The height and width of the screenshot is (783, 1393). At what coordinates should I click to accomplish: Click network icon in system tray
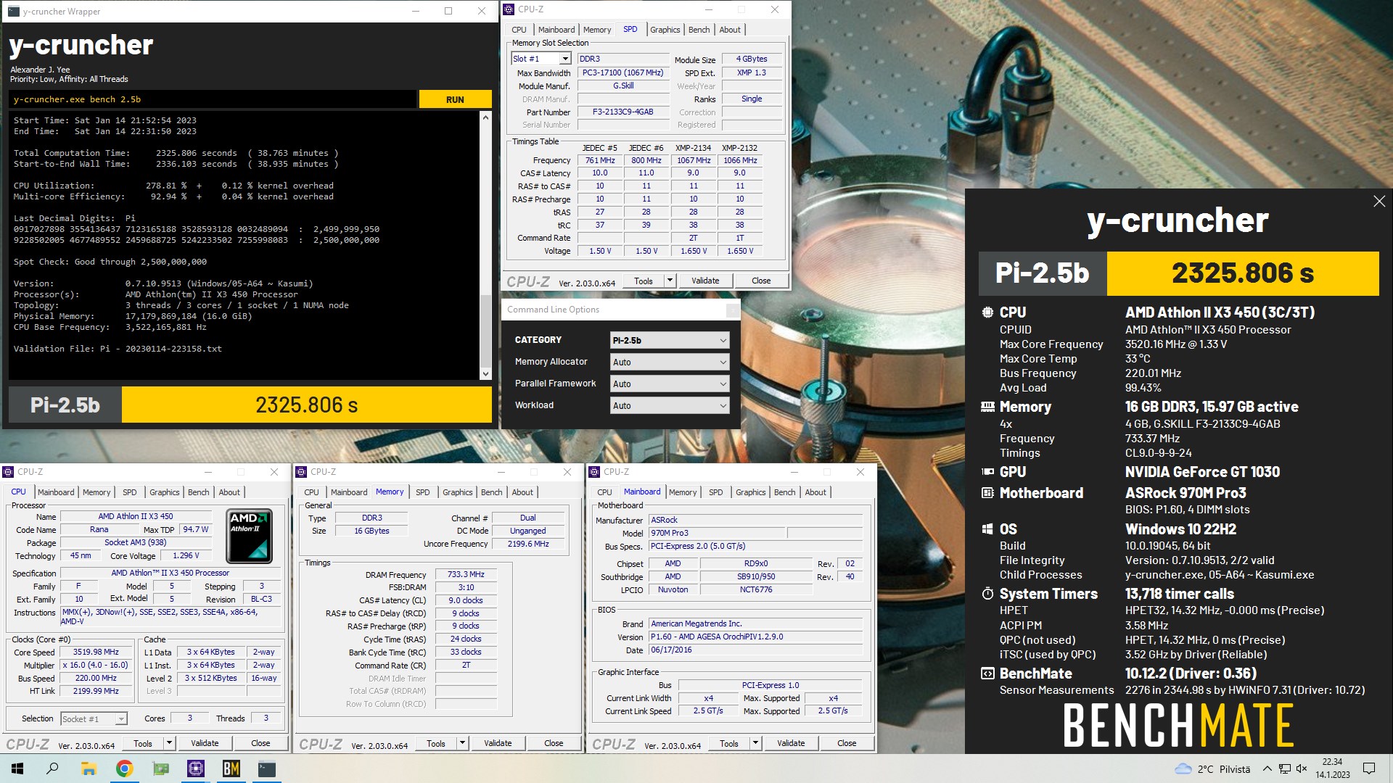tap(1284, 769)
